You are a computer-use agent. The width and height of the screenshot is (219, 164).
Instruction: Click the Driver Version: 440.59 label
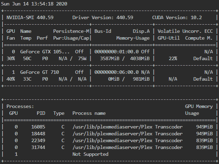click(103, 17)
